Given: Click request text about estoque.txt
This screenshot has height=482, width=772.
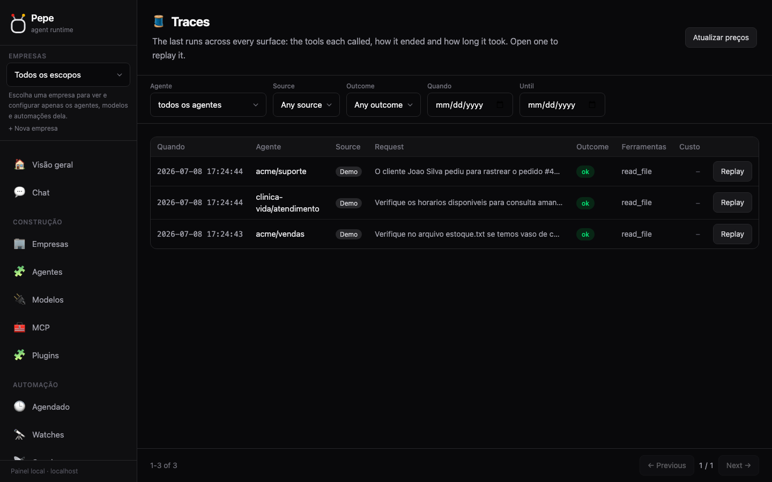Looking at the screenshot, I should [x=467, y=234].
